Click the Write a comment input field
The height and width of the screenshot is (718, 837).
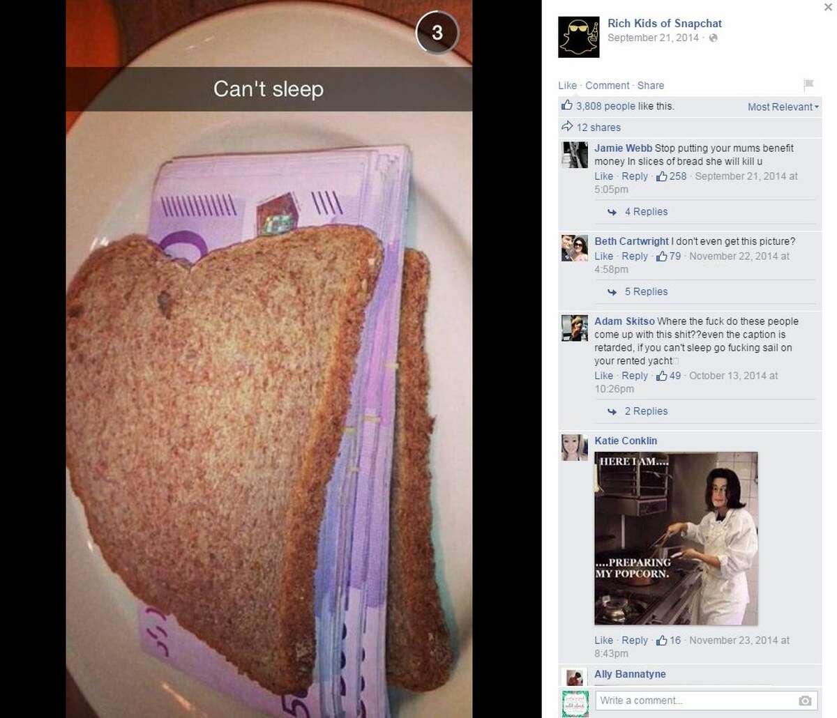704,701
